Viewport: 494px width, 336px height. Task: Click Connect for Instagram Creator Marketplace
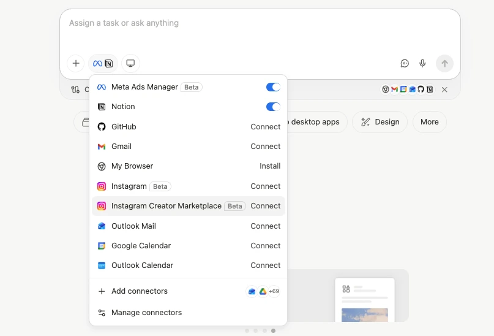pyautogui.click(x=265, y=205)
